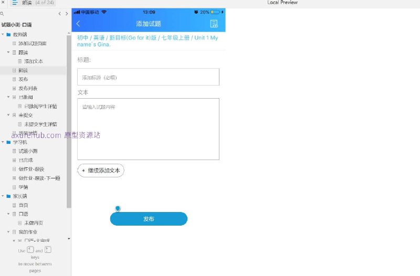The width and height of the screenshot is (420, 276).
Task: Click the page icon beside 添加试题页面
Action: 14,44
